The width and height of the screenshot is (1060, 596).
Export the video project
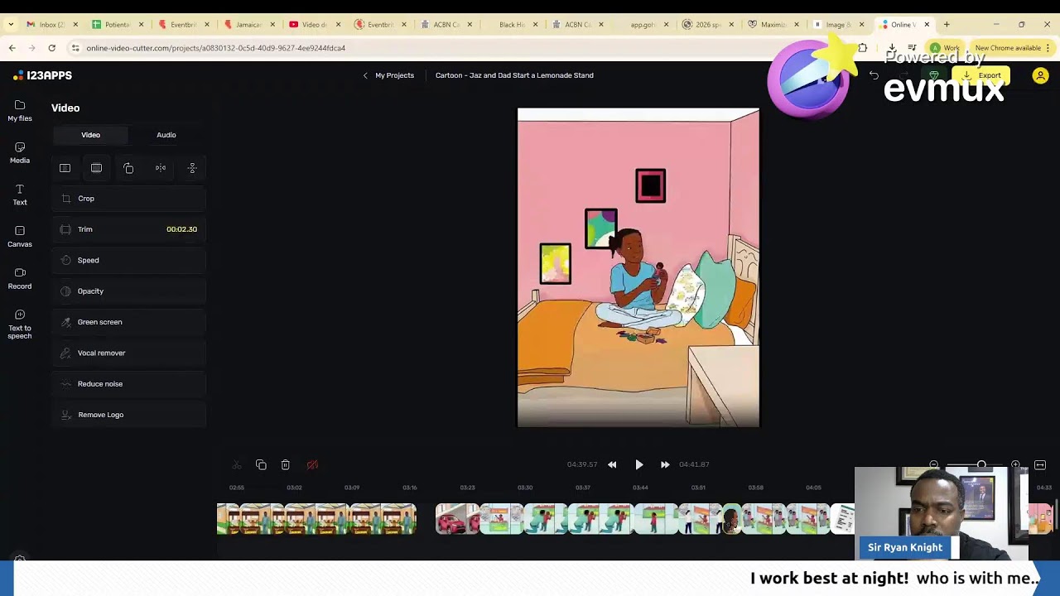[x=981, y=75]
